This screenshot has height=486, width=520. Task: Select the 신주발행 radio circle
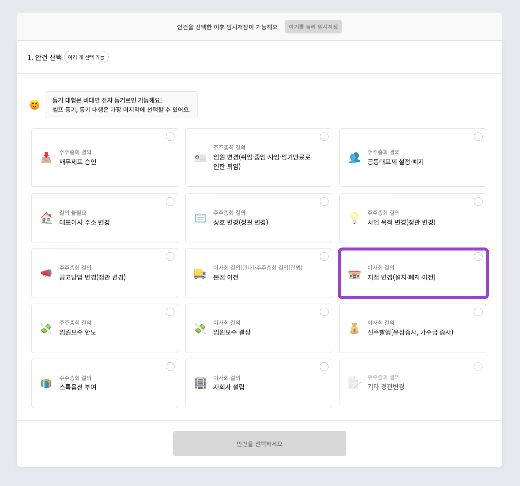[478, 312]
